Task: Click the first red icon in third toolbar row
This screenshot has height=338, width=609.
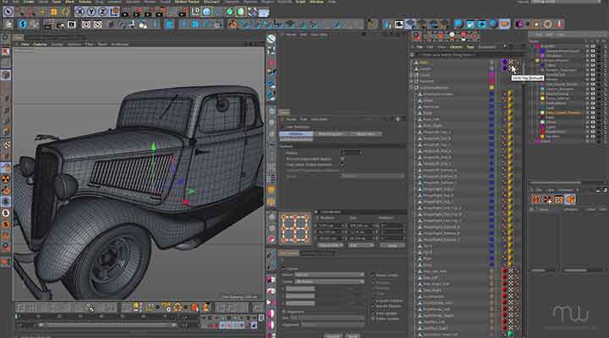Action: 417,36
